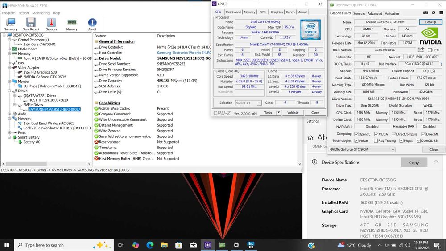Open the GPU selection dropdown in GPU-Z
The width and height of the screenshot is (446, 251).
362,149
